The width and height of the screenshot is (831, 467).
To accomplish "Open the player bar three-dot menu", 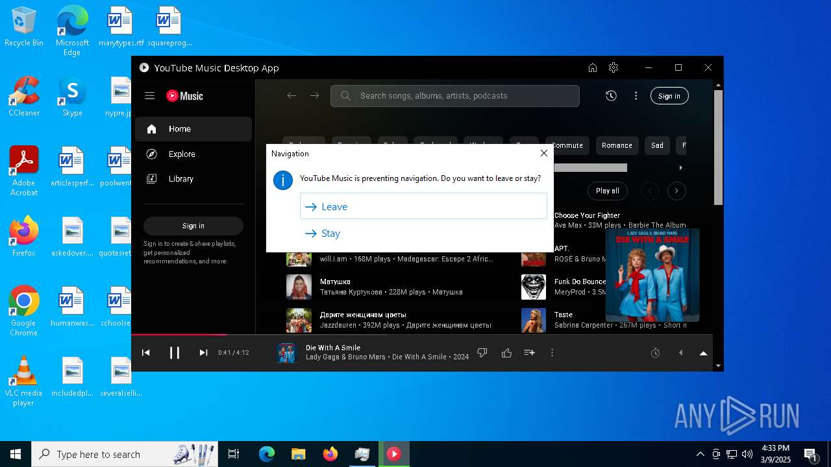I will [552, 352].
